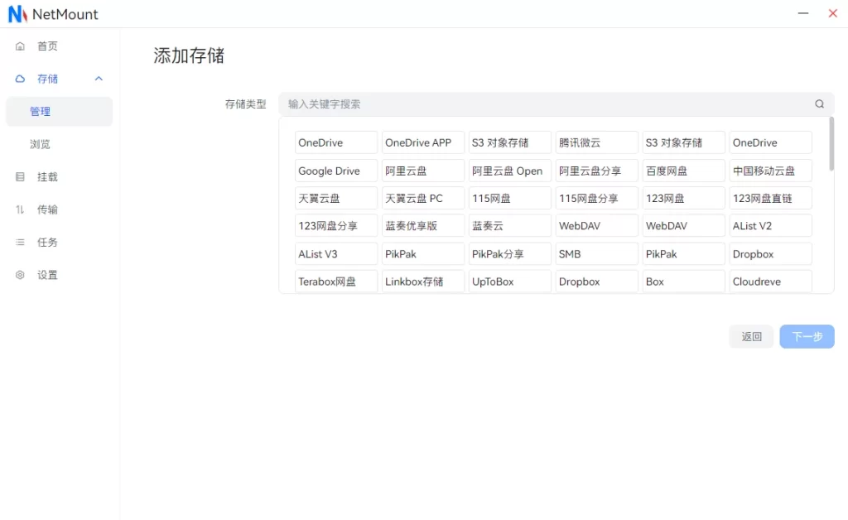Open the 管理 submenu item
This screenshot has width=848, height=520.
[41, 112]
